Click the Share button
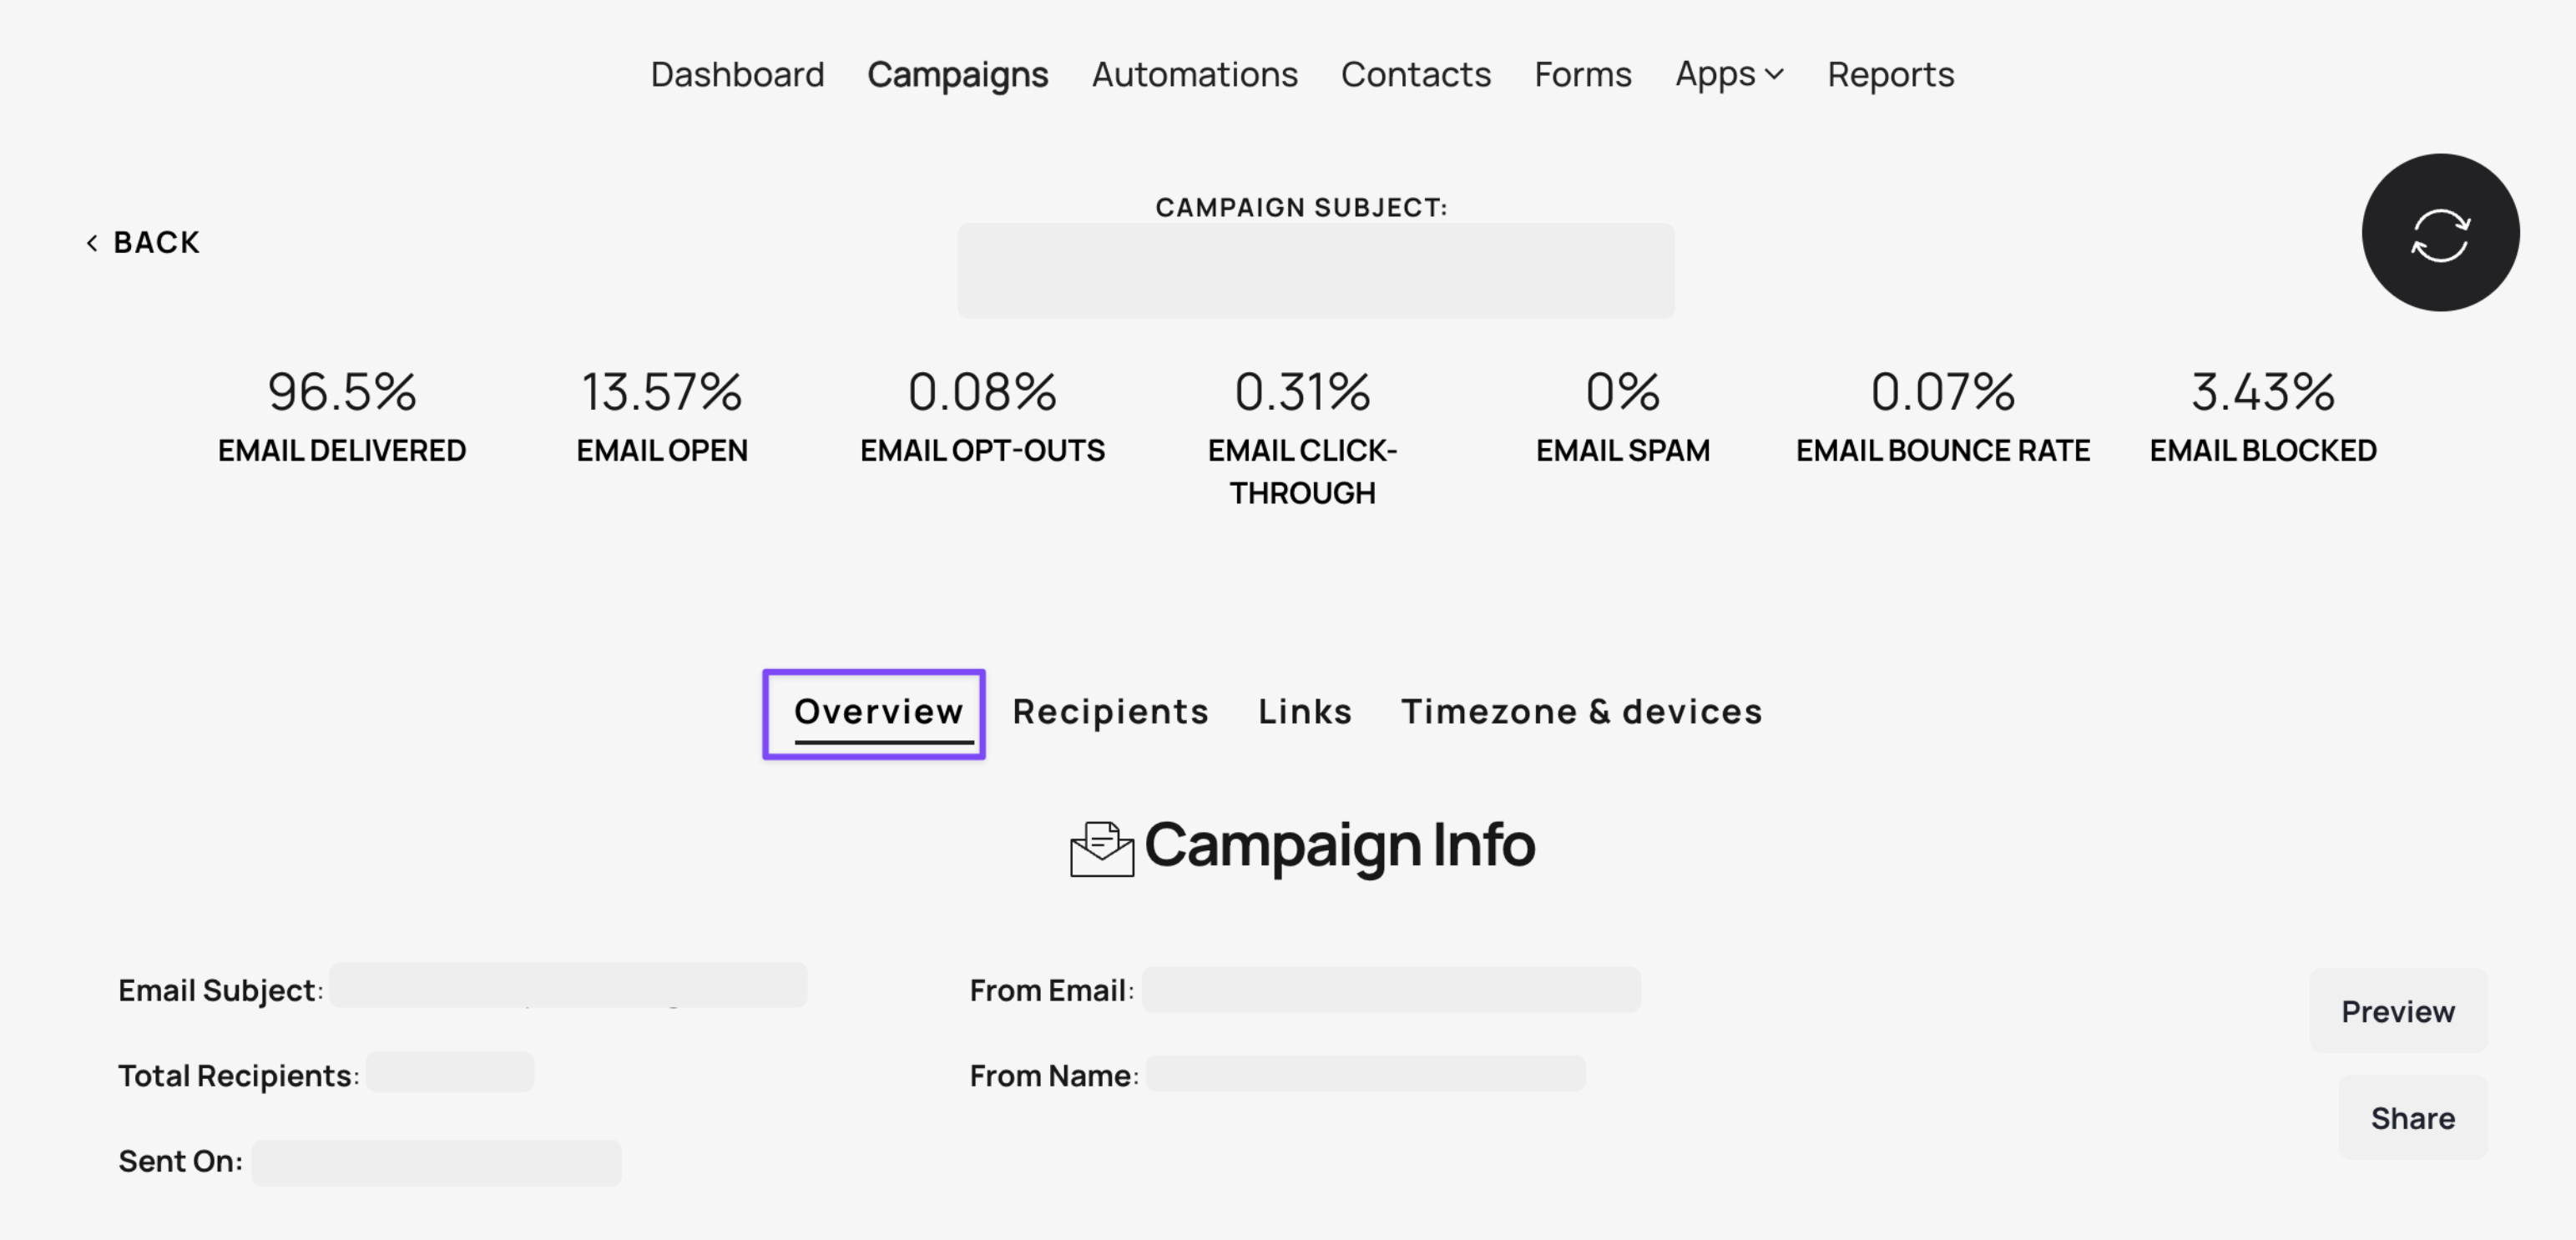This screenshot has width=2576, height=1240. coord(2412,1117)
